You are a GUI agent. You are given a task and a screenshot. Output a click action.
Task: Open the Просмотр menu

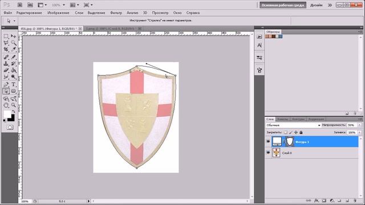click(160, 13)
